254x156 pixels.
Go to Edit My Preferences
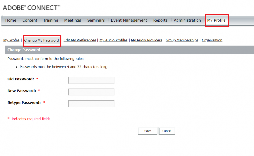tap(80, 40)
